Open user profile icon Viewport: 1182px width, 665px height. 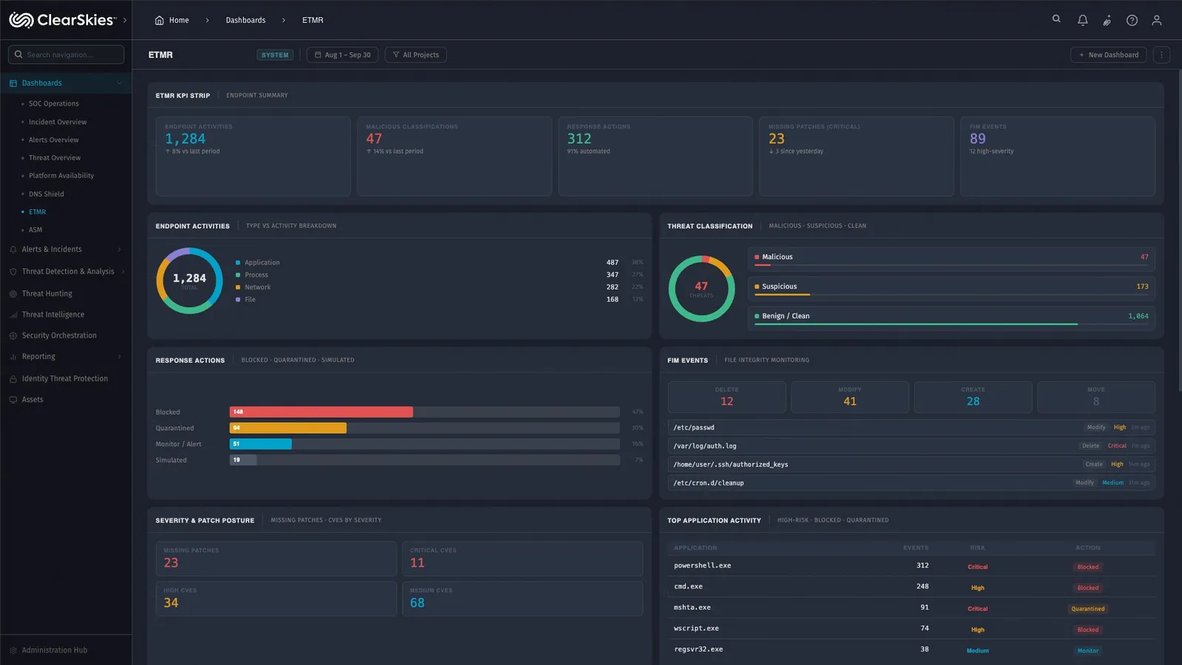(1157, 20)
